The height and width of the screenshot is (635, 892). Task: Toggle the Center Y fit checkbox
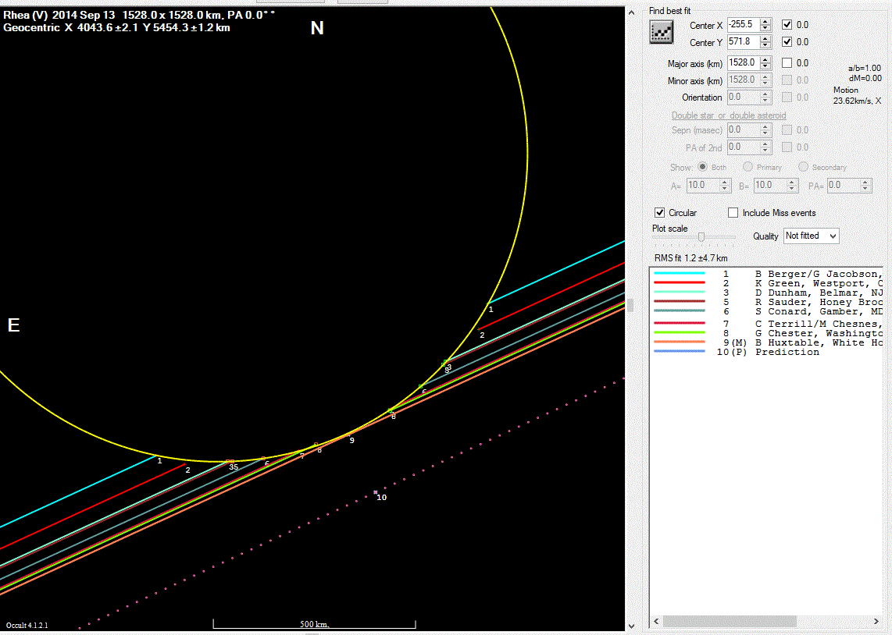[x=787, y=41]
